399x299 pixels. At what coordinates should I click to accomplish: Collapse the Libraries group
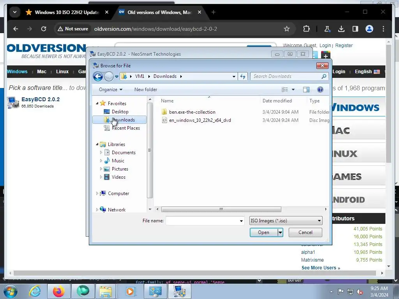97,144
